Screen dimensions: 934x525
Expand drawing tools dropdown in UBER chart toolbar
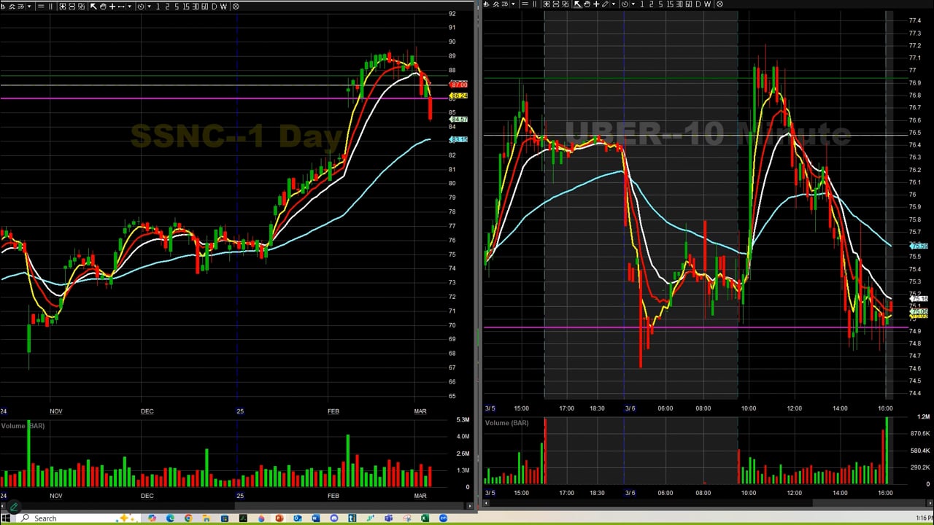pos(614,4)
